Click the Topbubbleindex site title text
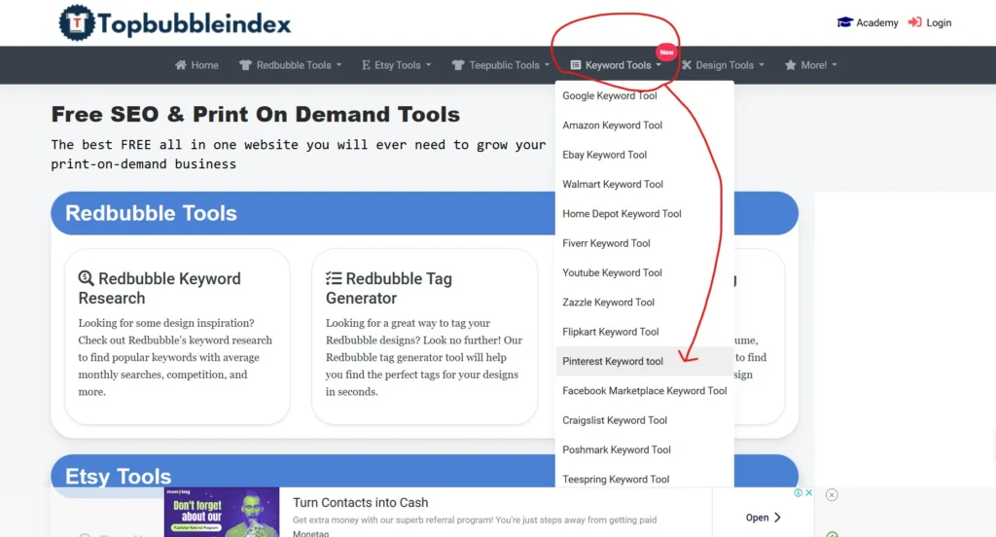This screenshot has width=996, height=537. pyautogui.click(x=195, y=24)
